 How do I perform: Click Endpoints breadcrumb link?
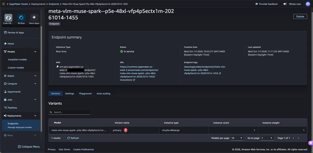click(54, 4)
